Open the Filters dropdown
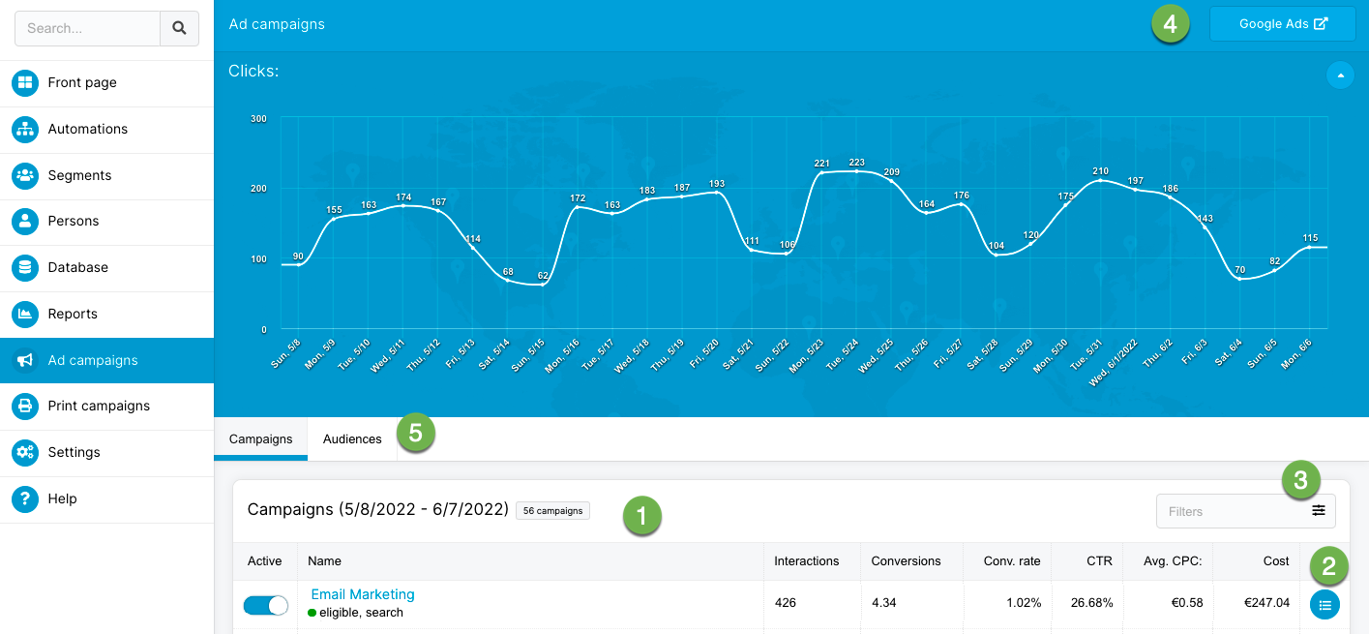The image size is (1369, 634). pyautogui.click(x=1245, y=511)
